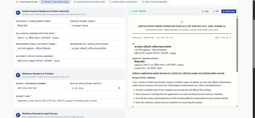Select Municipal Road Construction Audit preset
Image resolution: width=255 pixels, height=118 pixels.
89,2
